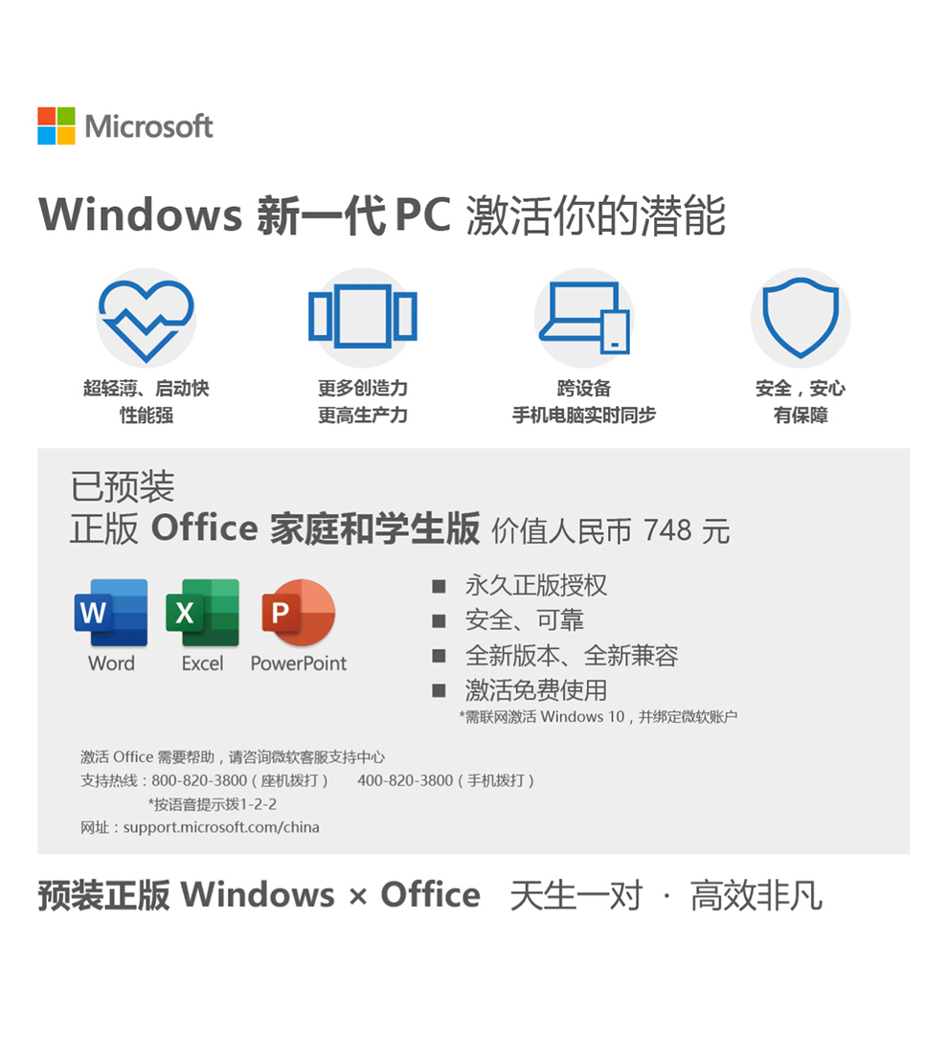The width and height of the screenshot is (948, 1056).
Task: Open the Word app icon
Action: (x=111, y=613)
